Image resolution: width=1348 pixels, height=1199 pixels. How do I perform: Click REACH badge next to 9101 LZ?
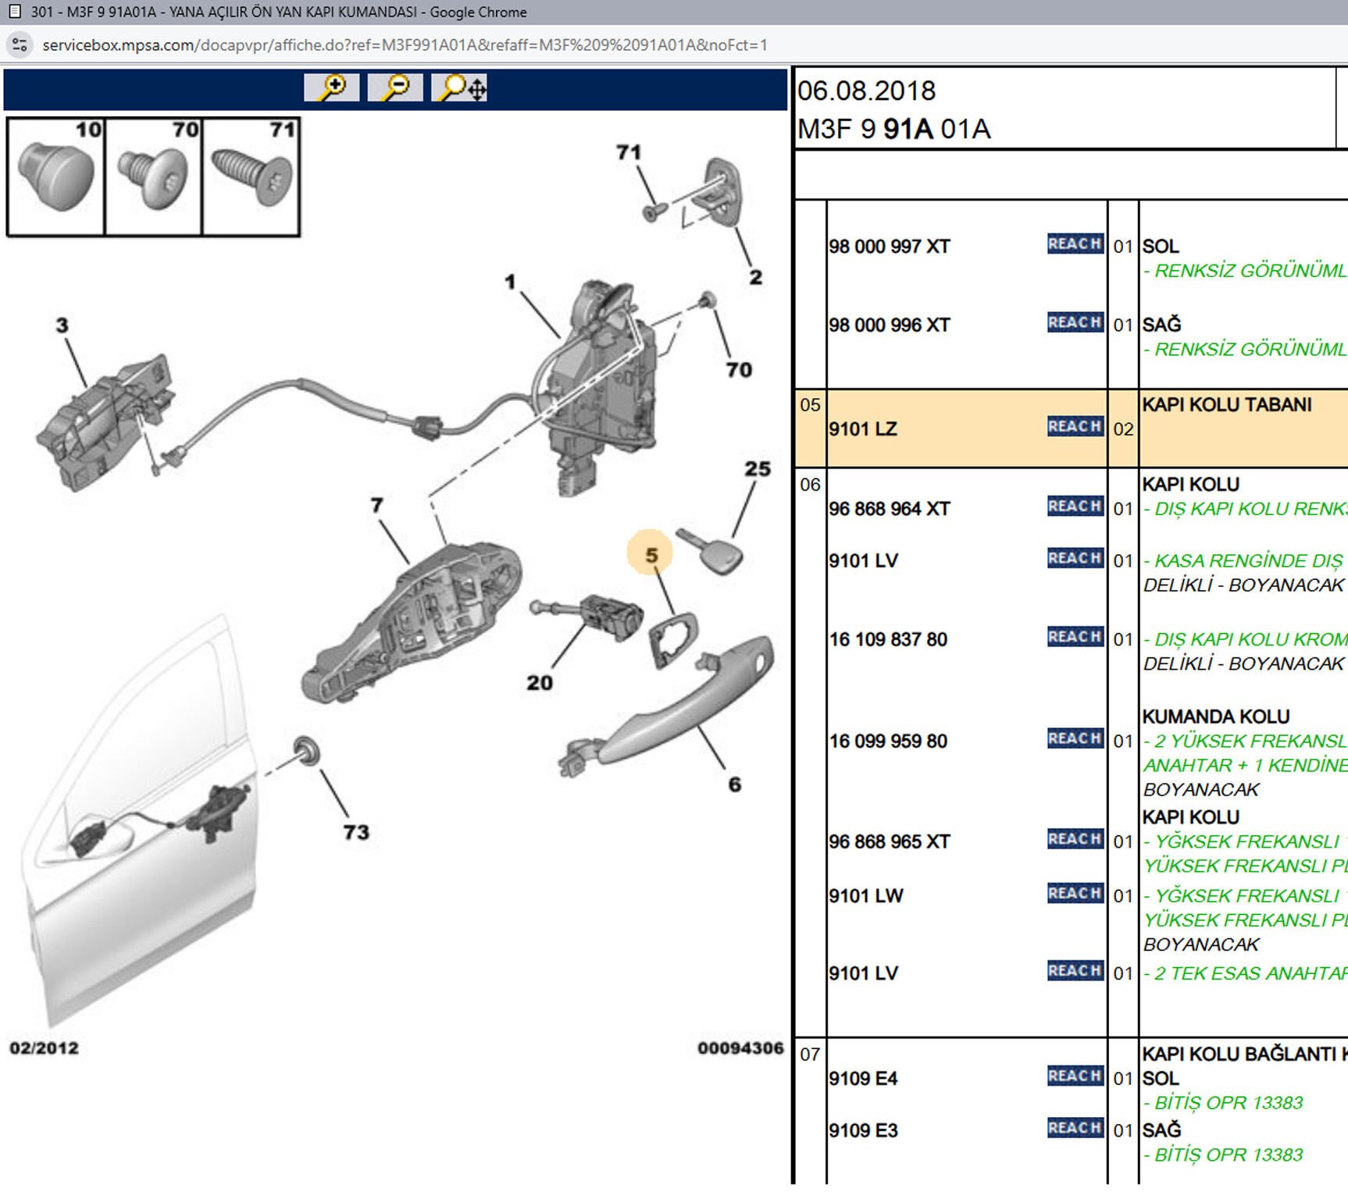[1075, 427]
